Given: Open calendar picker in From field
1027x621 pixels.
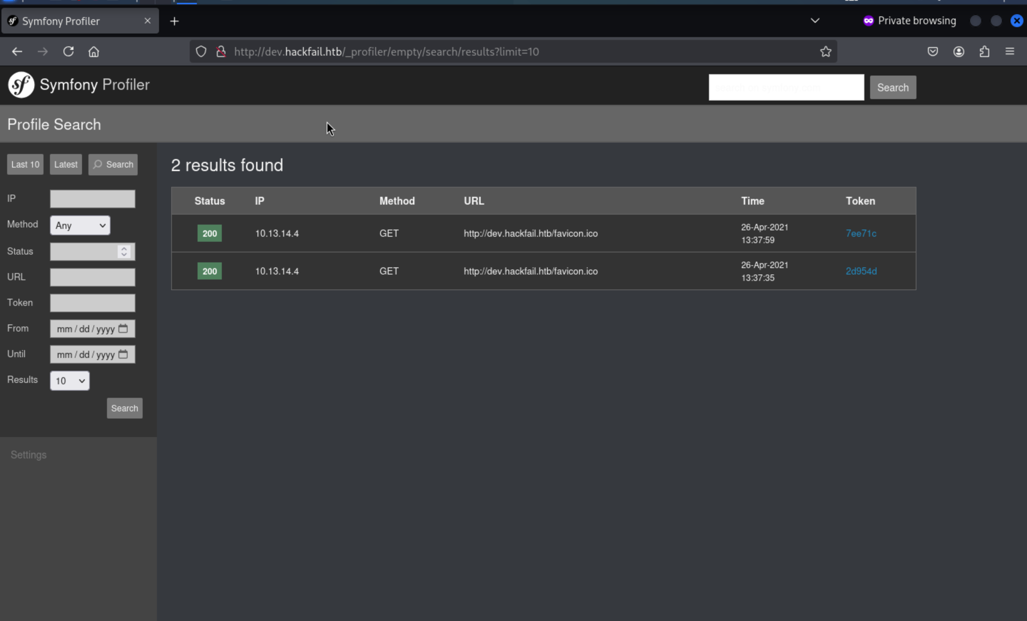Looking at the screenshot, I should tap(123, 328).
